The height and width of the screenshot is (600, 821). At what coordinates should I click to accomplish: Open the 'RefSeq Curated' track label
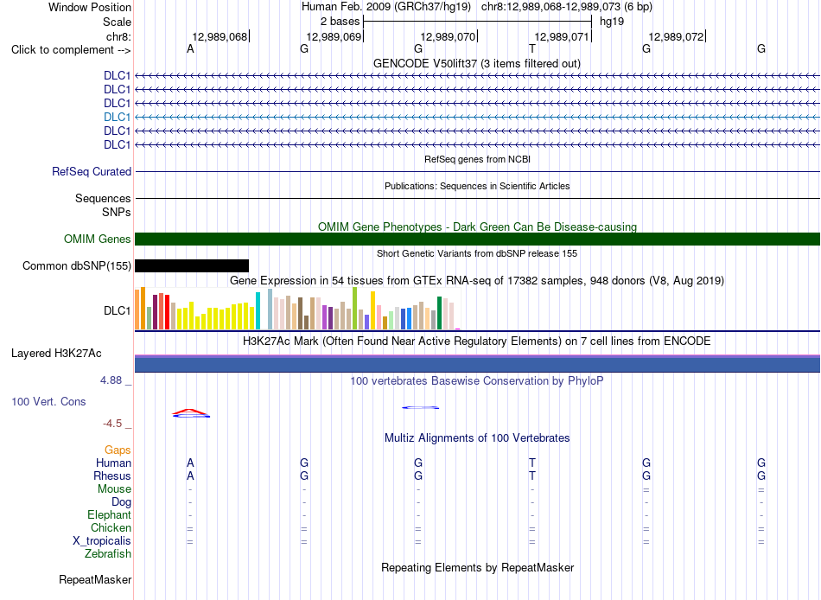[x=92, y=171]
